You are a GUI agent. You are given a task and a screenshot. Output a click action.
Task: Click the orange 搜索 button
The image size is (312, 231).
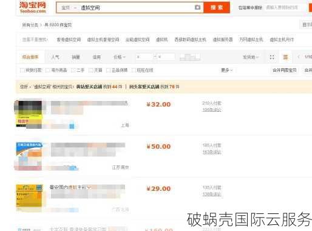pyautogui.click(x=217, y=7)
